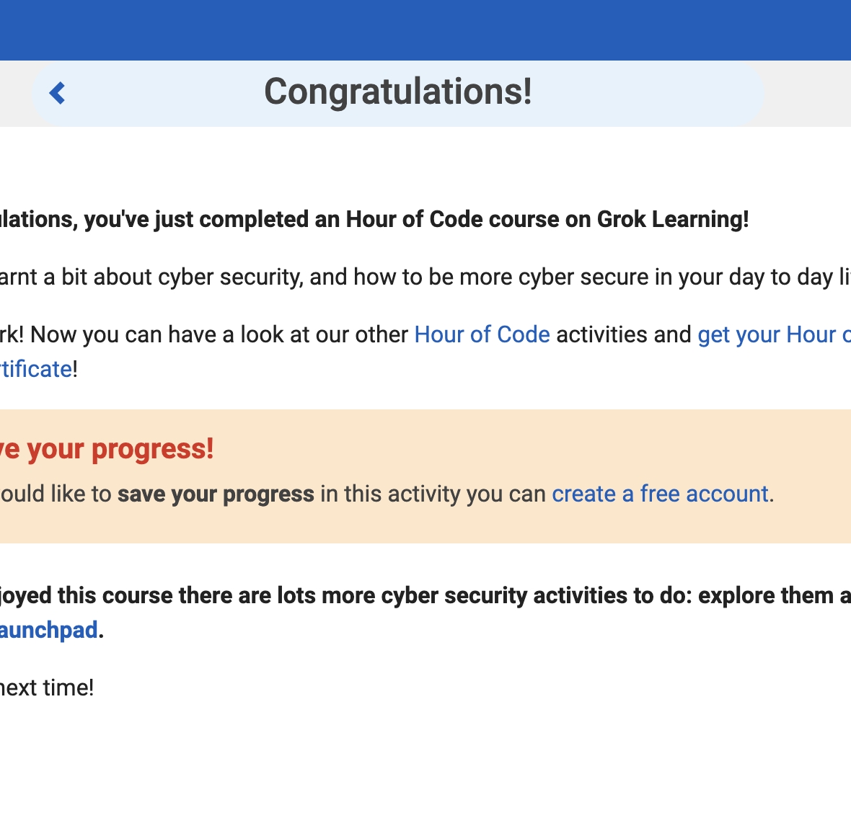Click the 'next time!' closing text

(47, 688)
